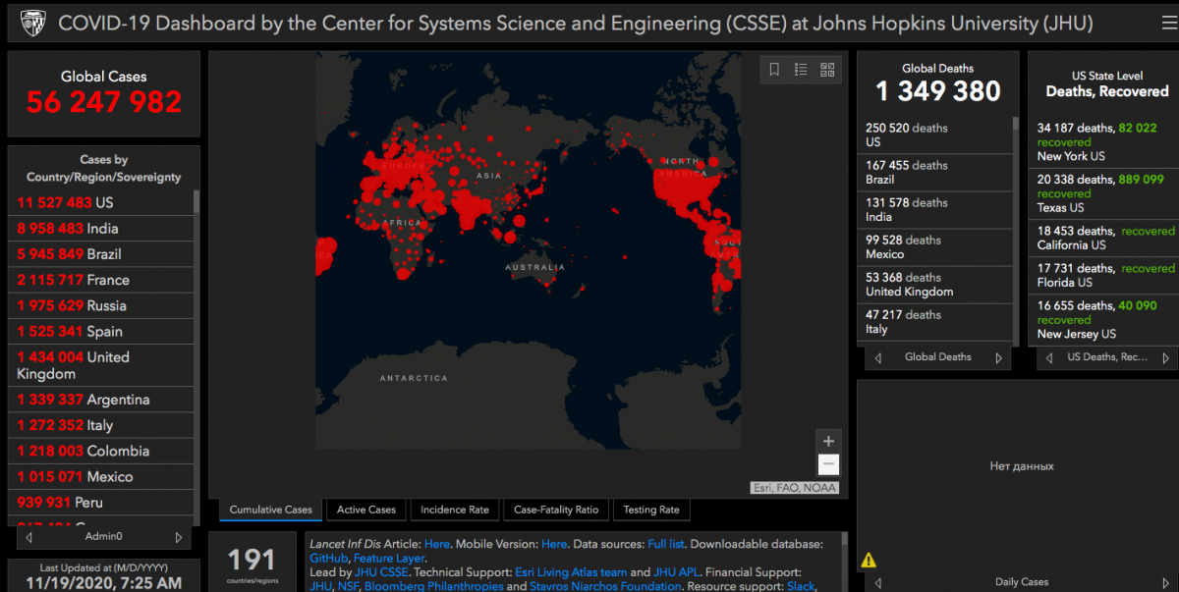This screenshot has height=592, width=1179.
Task: Pick Russia in the cases list
Action: pos(101,305)
